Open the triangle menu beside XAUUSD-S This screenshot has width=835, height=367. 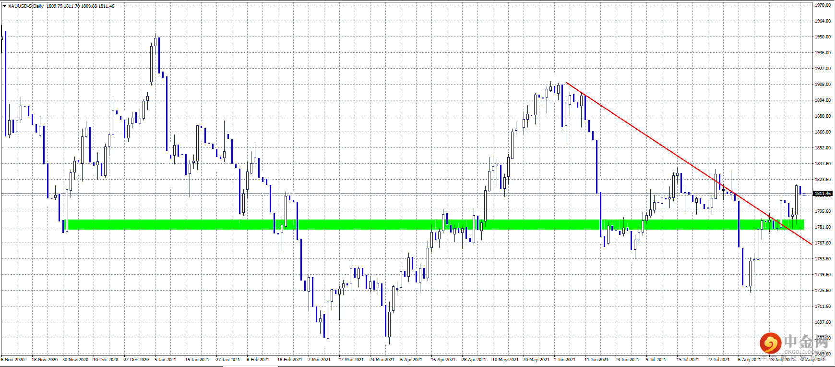coord(4,6)
